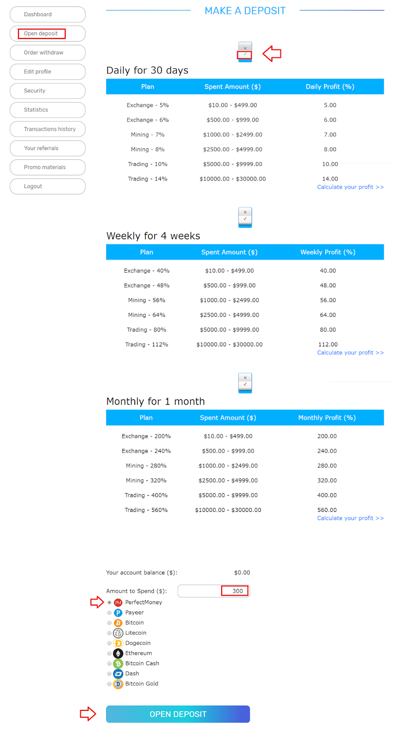View Transactions history page

48,129
